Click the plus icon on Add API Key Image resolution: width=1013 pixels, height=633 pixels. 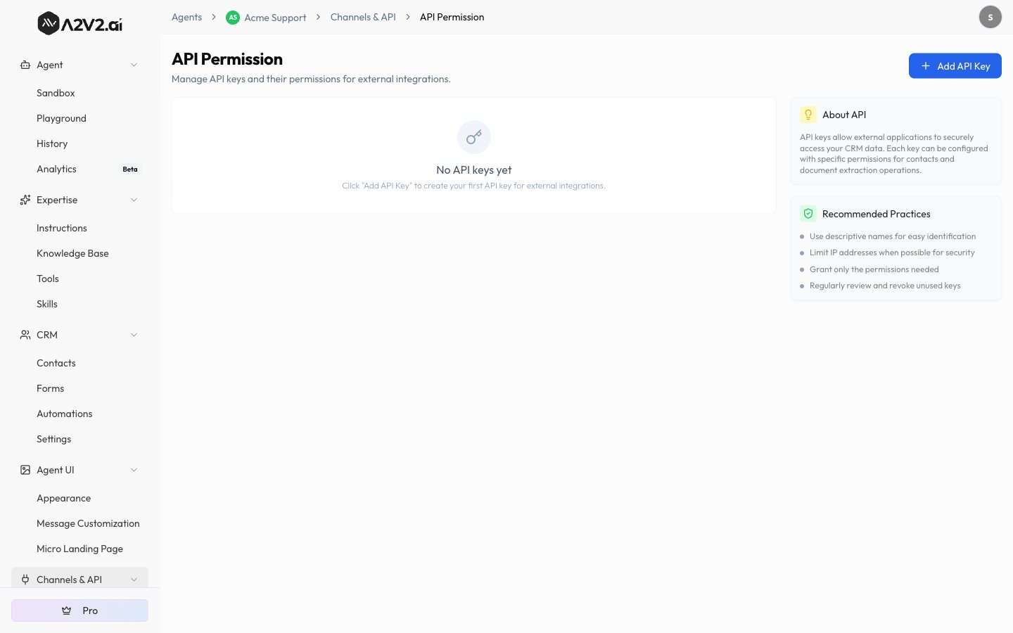(x=926, y=65)
